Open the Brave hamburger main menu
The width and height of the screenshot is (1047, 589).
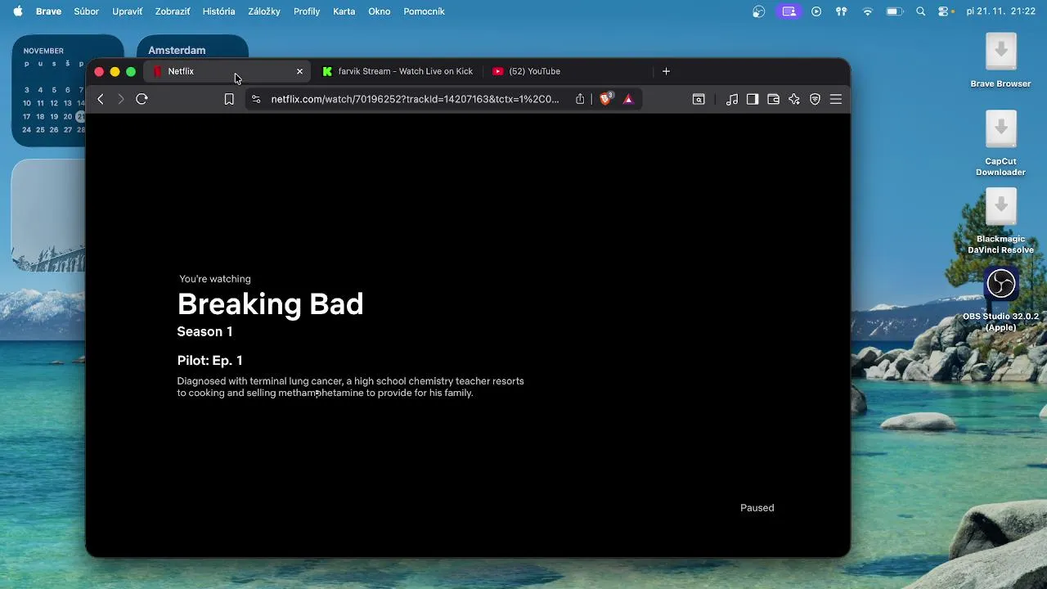836,99
